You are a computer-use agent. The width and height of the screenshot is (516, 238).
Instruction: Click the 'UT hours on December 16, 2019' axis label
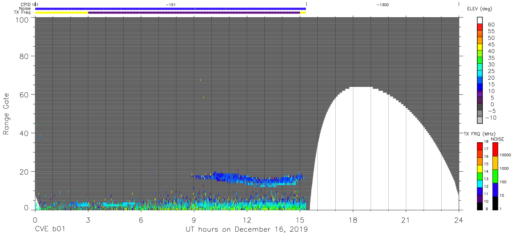click(x=247, y=230)
